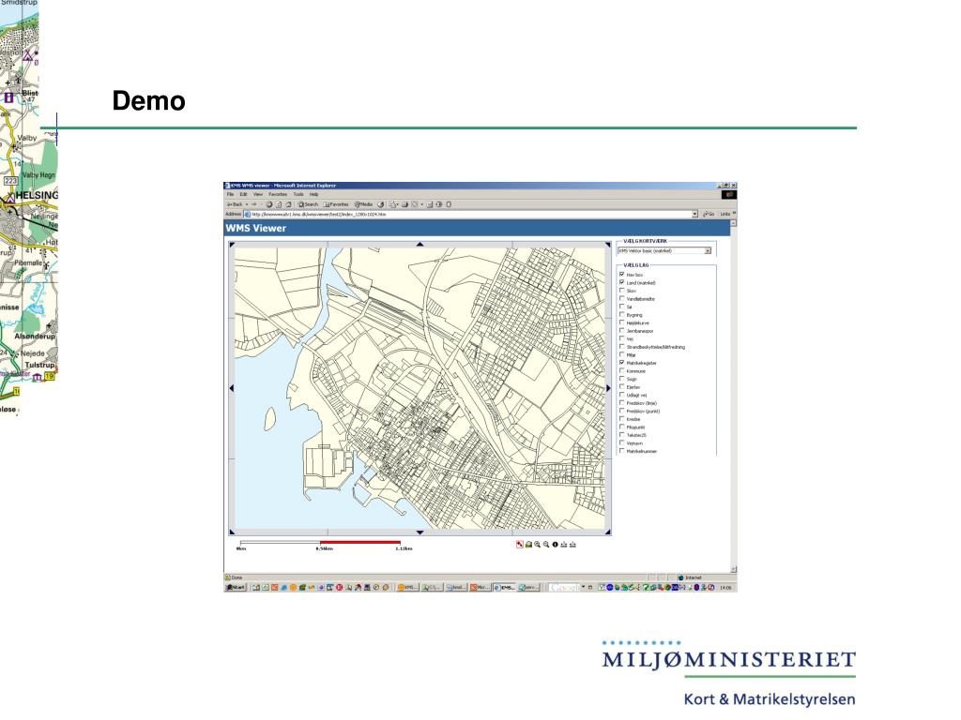The width and height of the screenshot is (961, 720).
Task: Open the address bar dropdown arrow
Action: [694, 214]
